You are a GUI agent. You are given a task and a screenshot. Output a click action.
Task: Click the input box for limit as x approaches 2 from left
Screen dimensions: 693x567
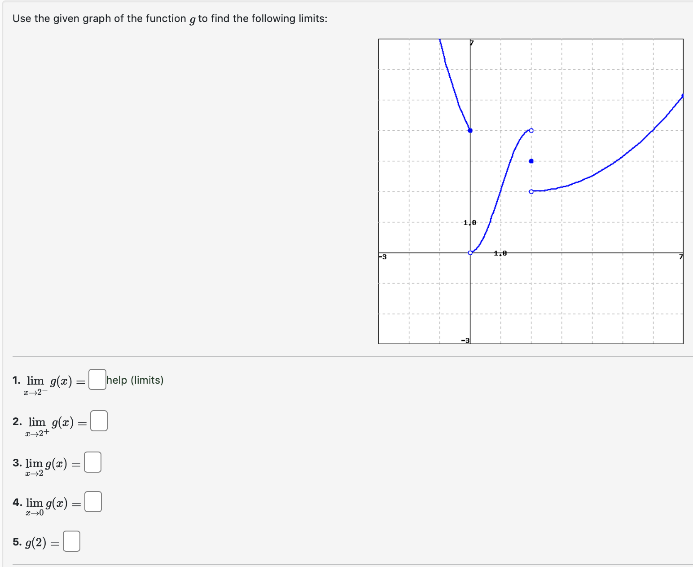click(x=96, y=380)
